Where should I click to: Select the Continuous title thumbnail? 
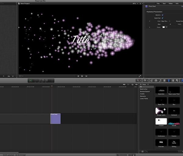(161, 133)
